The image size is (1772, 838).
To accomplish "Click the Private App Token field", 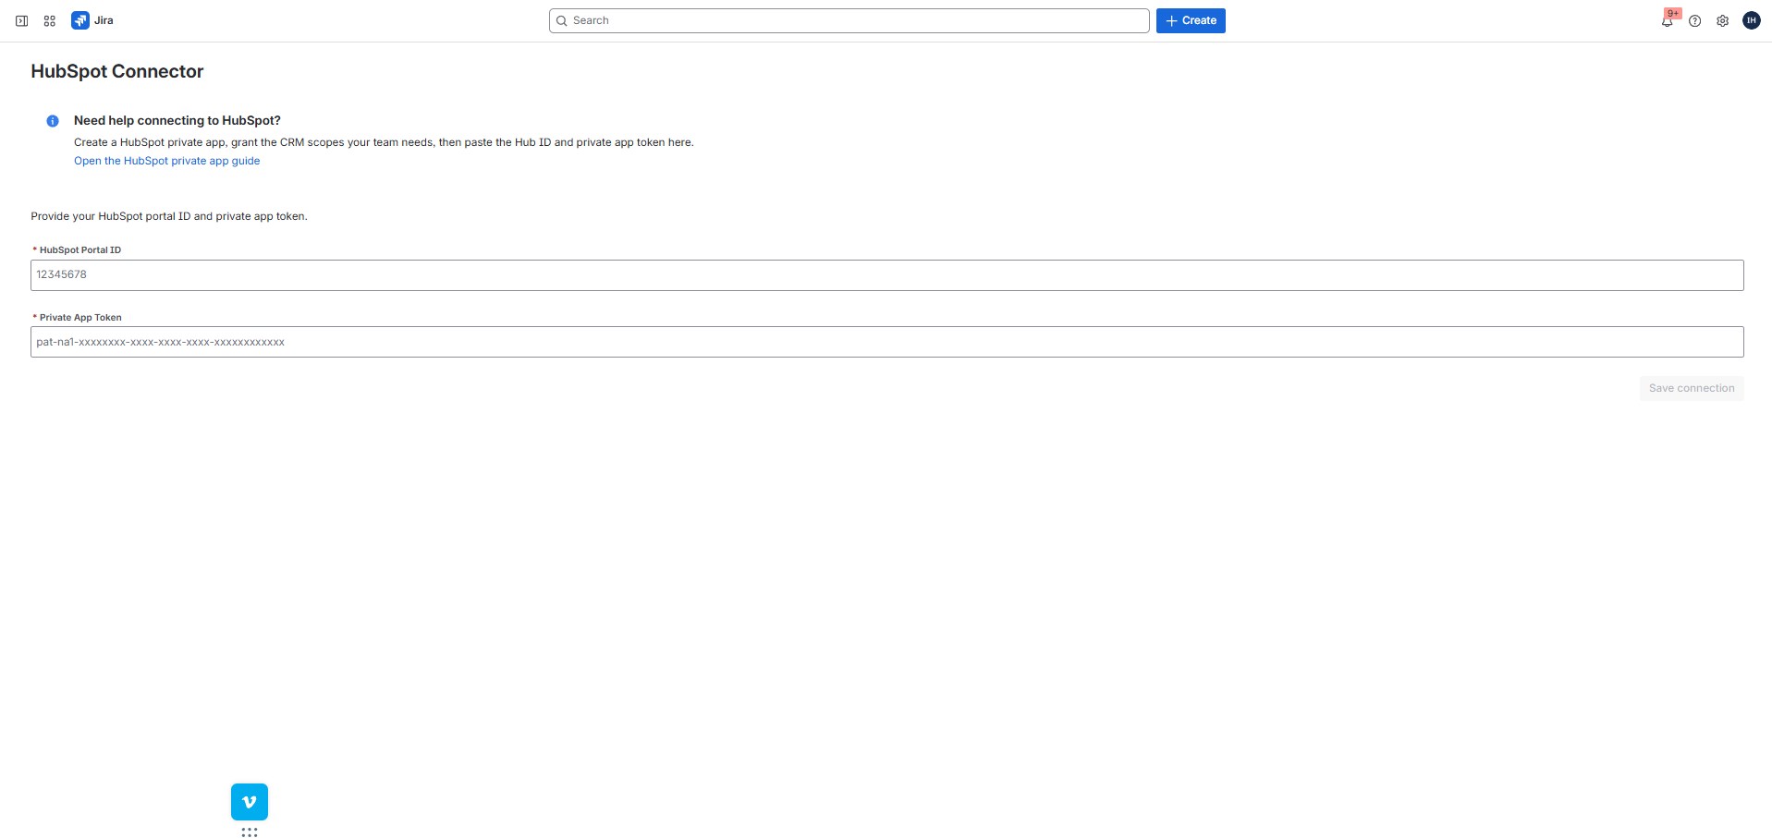I will pyautogui.click(x=886, y=342).
